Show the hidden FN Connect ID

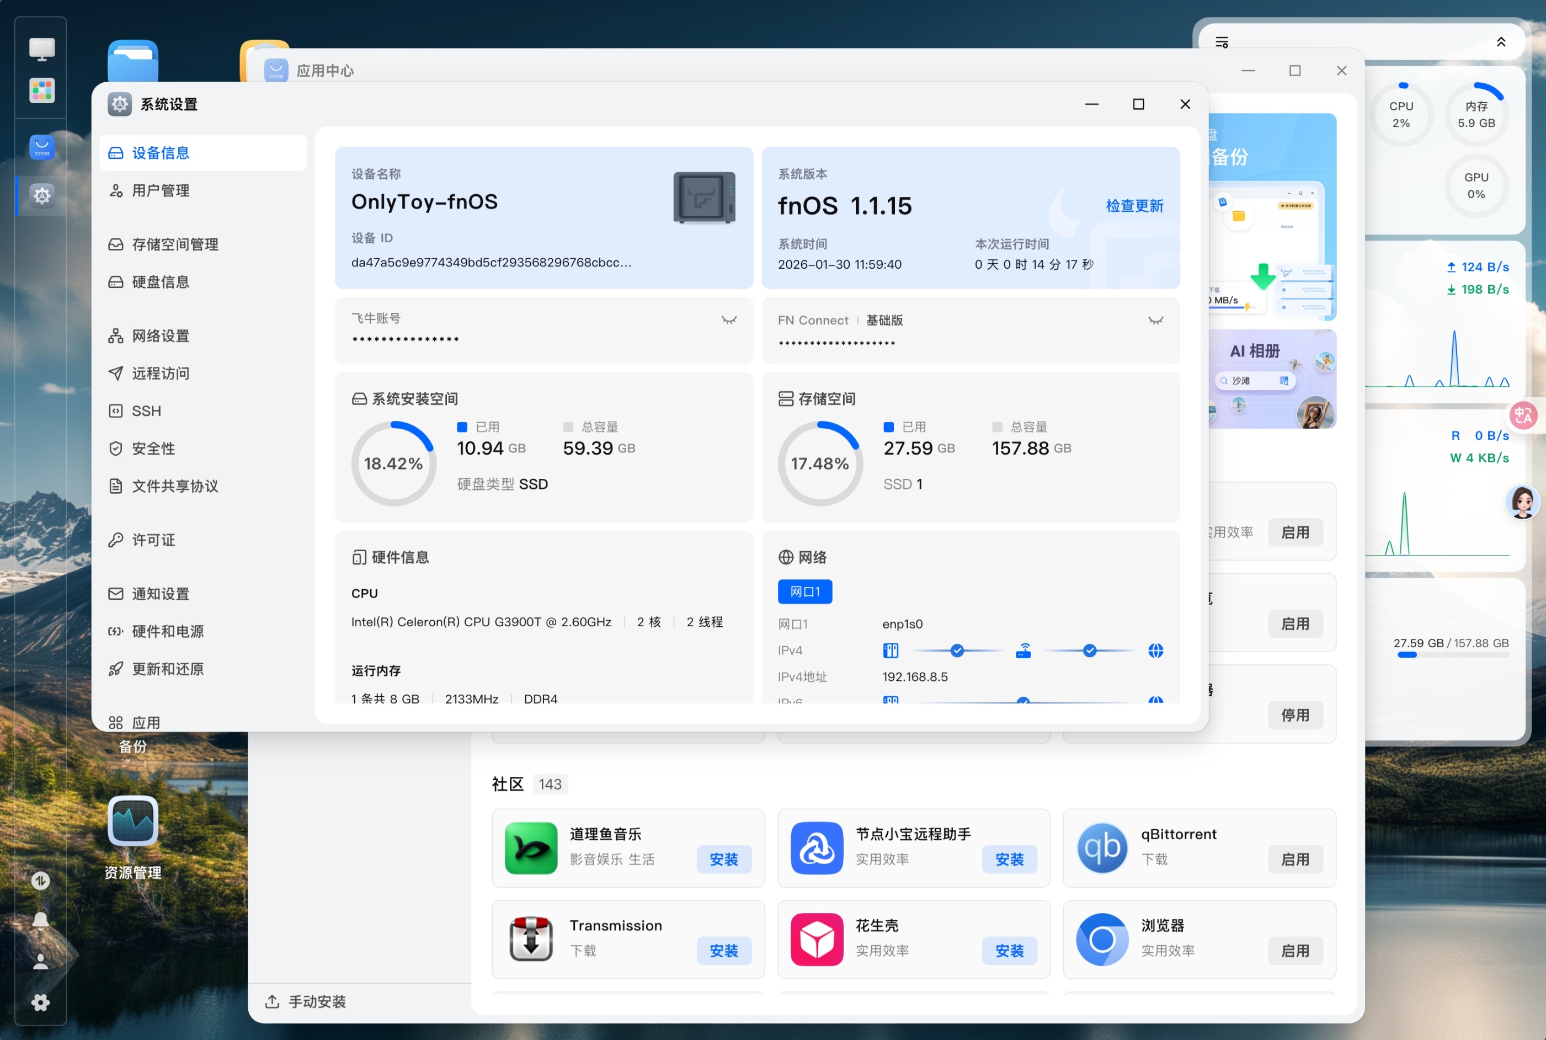click(1155, 321)
